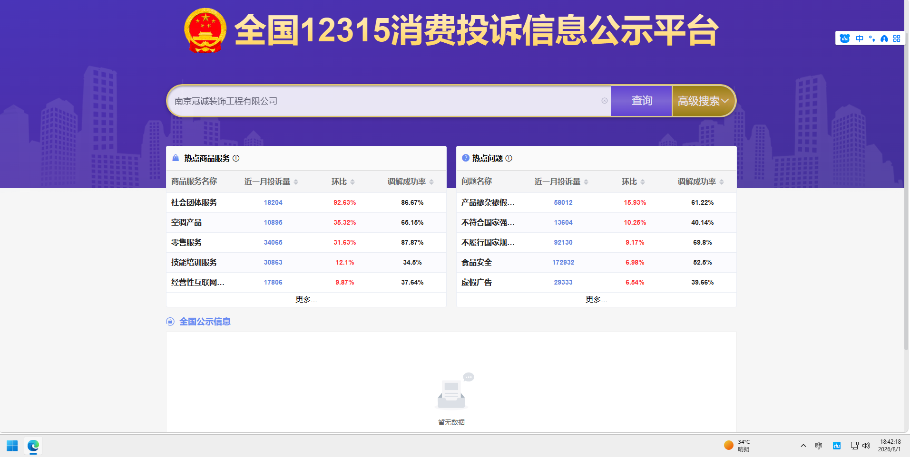Open volume control in system tray
Image resolution: width=910 pixels, height=457 pixels.
[866, 446]
